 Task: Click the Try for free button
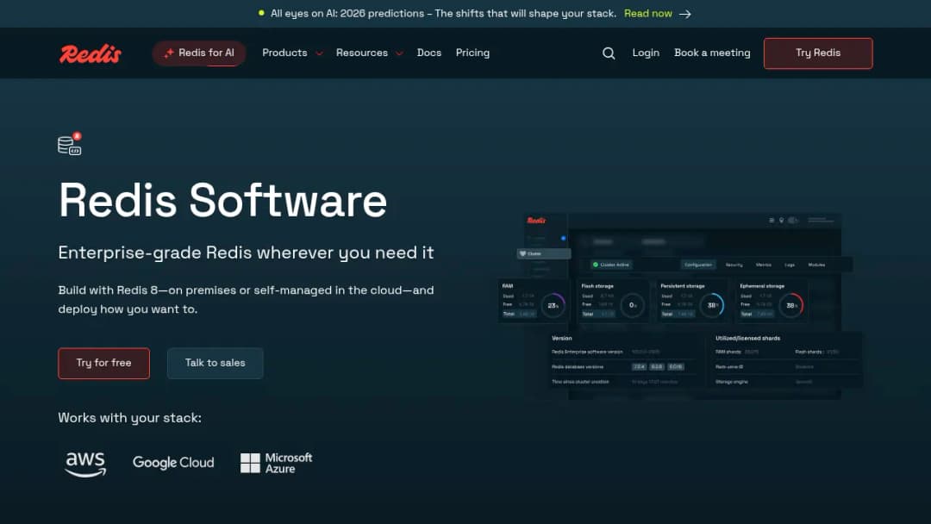tap(104, 363)
